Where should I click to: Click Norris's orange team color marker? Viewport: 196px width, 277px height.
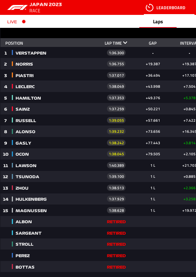(x=12, y=64)
